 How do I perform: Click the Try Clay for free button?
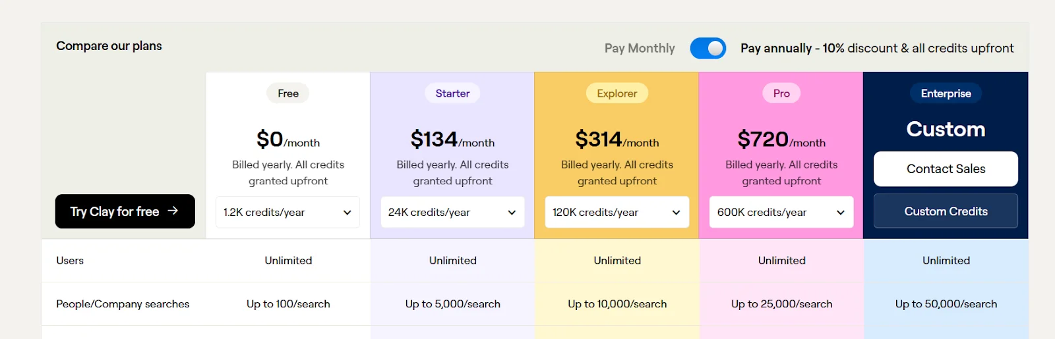(125, 211)
